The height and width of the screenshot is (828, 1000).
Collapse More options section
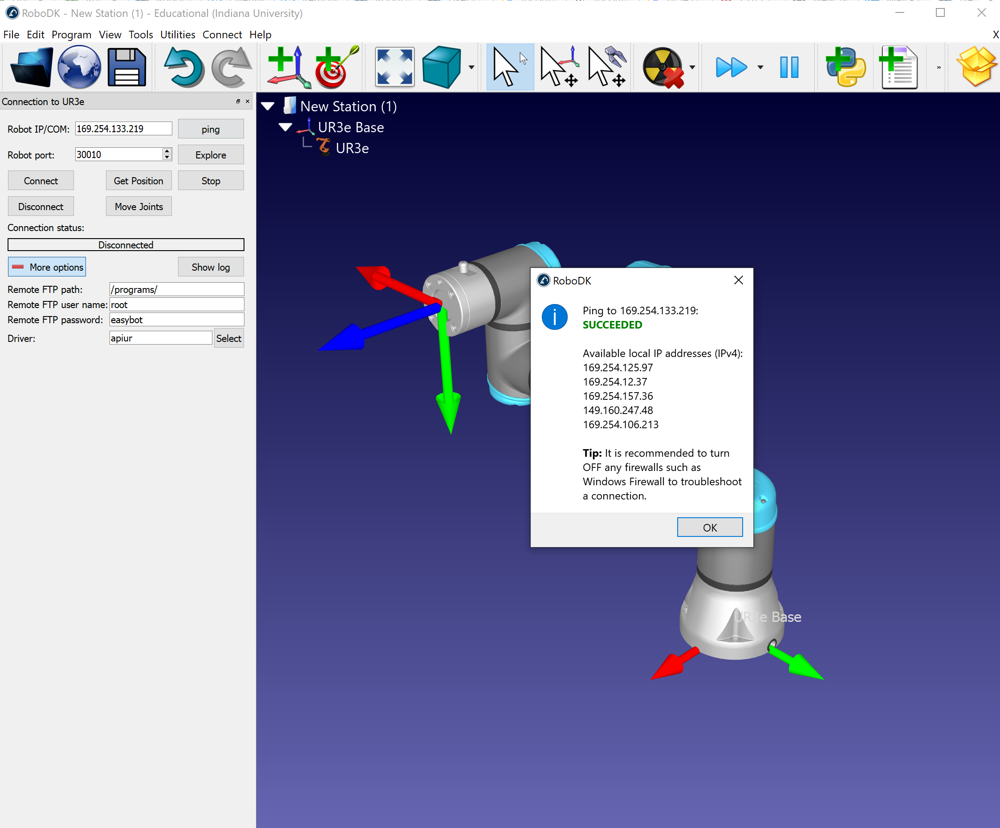47,267
